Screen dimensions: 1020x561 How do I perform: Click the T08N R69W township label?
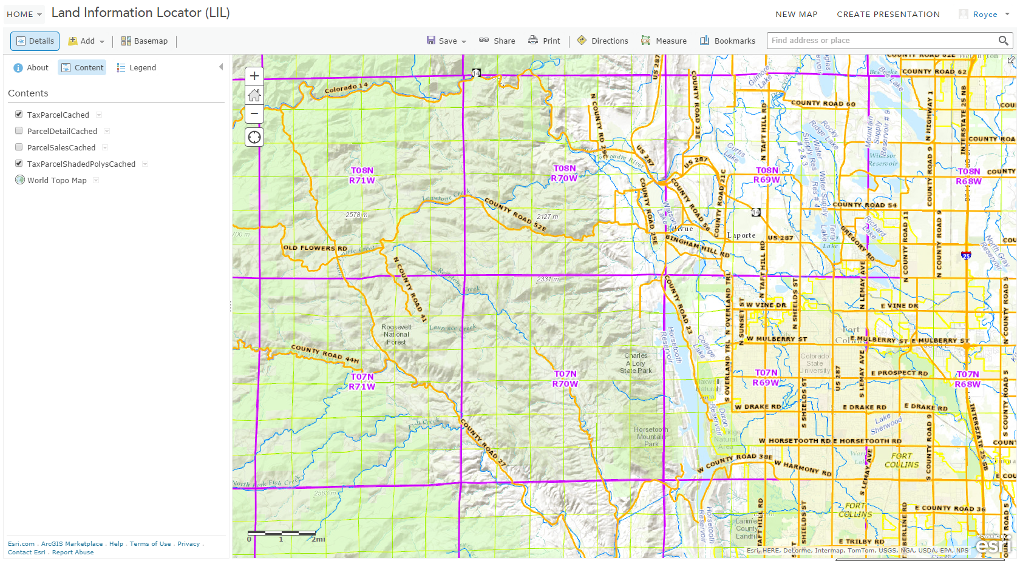(767, 175)
